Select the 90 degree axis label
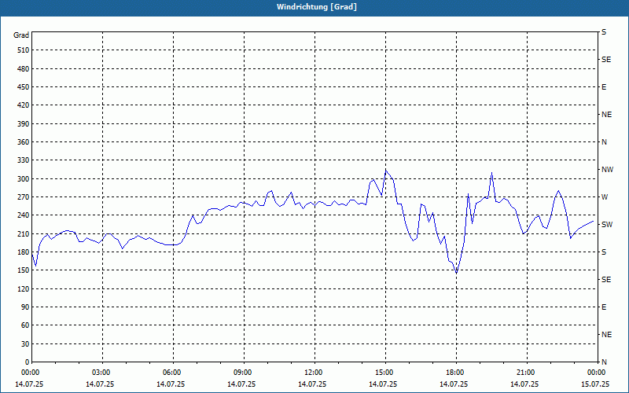The image size is (629, 393). tap(25, 307)
